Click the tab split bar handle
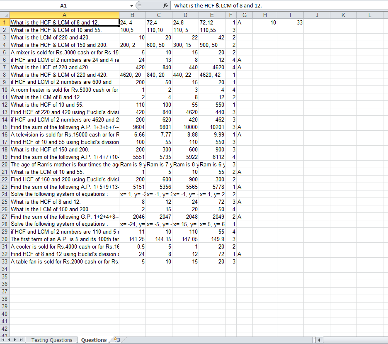This screenshot has width=388, height=344. tap(314, 340)
